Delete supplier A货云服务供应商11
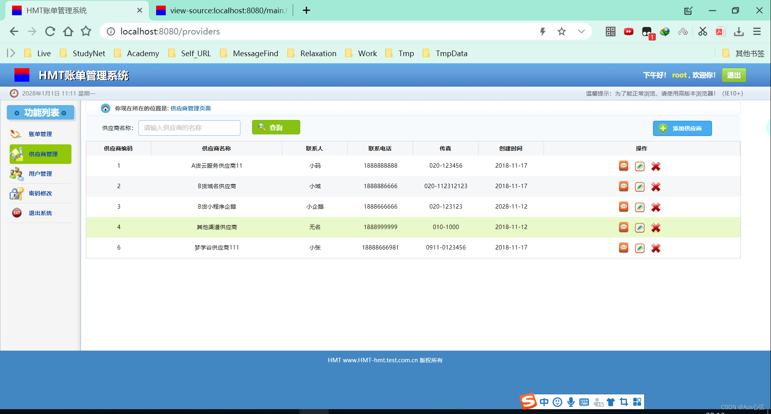Viewport: 771px width, 414px height. pyautogui.click(x=656, y=166)
